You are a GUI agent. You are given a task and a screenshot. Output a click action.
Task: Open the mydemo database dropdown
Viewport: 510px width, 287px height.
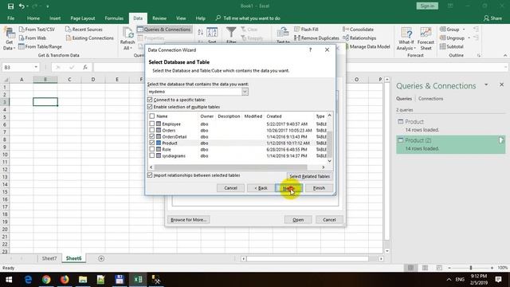245,92
